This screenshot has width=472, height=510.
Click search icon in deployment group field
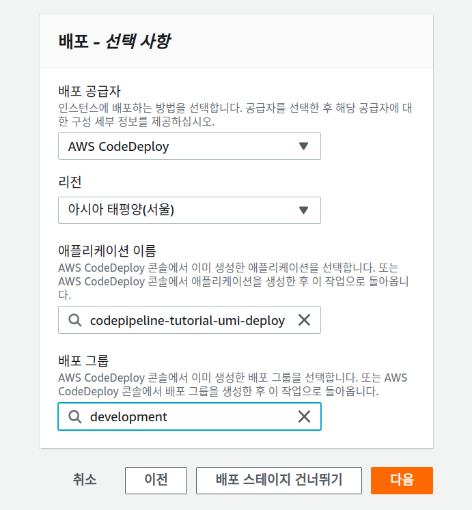(x=75, y=416)
